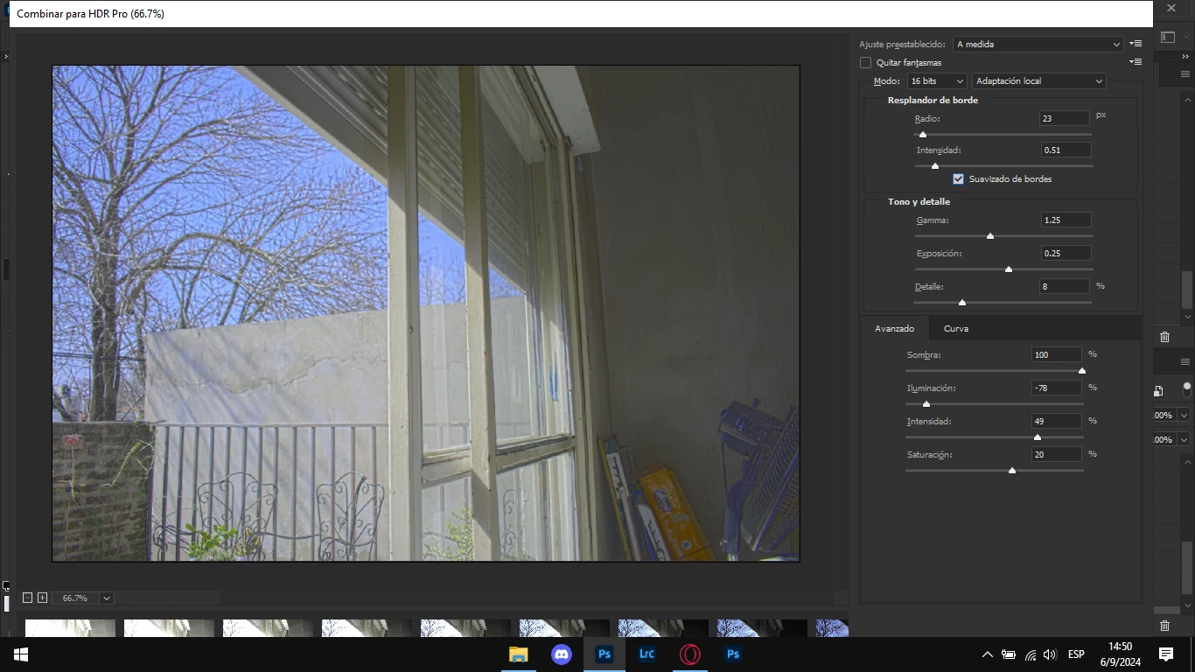Click the zoom in plus icon below preview

[x=42, y=598]
